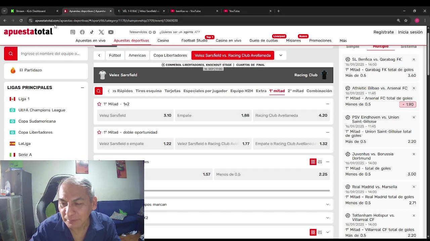The height and width of the screenshot is (241, 430).
Task: Go back using the breadcrumb back chevron
Action: [99, 55]
